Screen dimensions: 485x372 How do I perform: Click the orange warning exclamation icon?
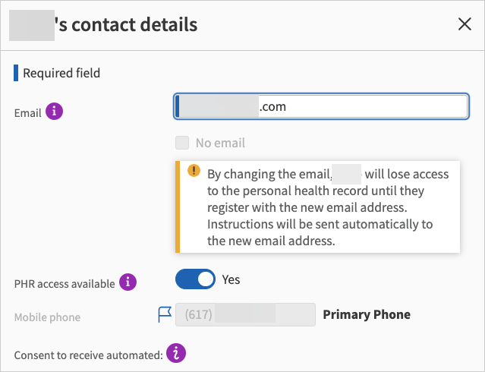[x=193, y=171]
